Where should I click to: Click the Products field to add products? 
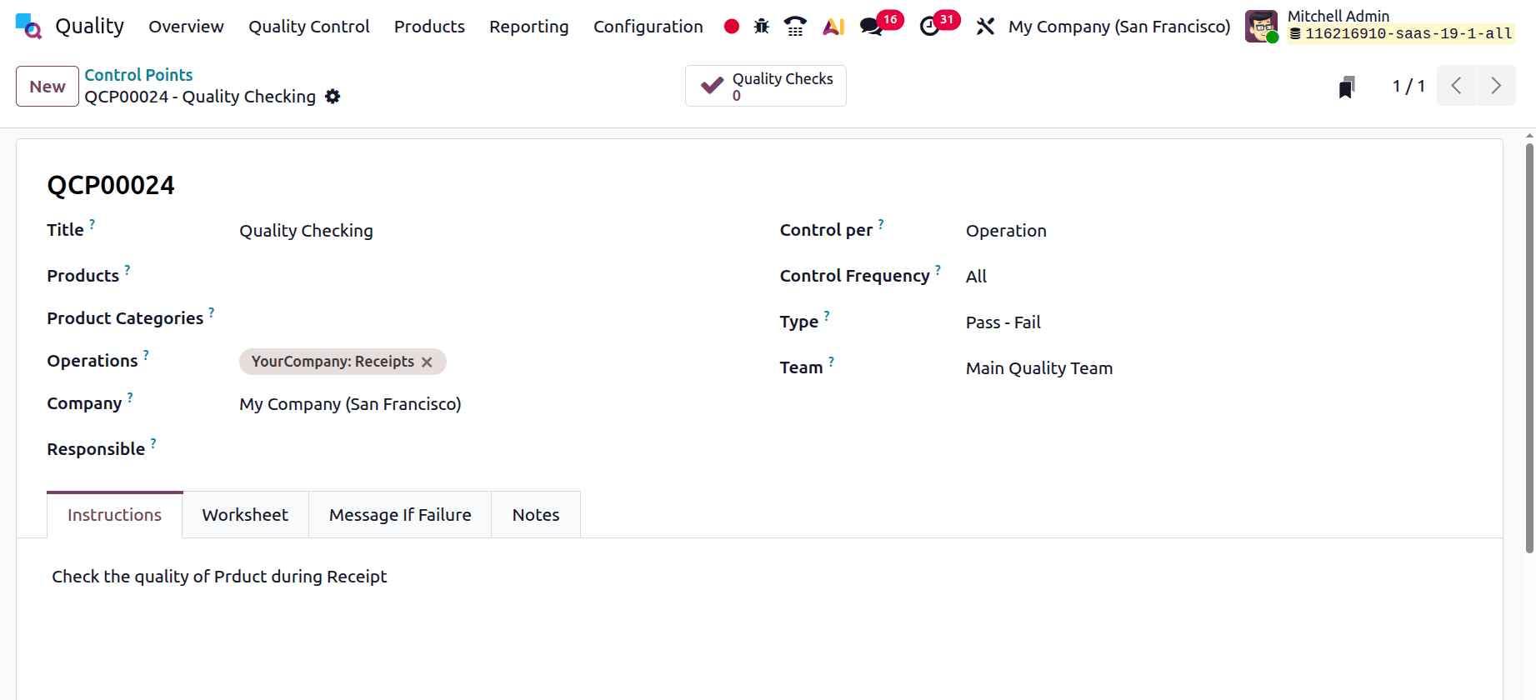point(492,276)
